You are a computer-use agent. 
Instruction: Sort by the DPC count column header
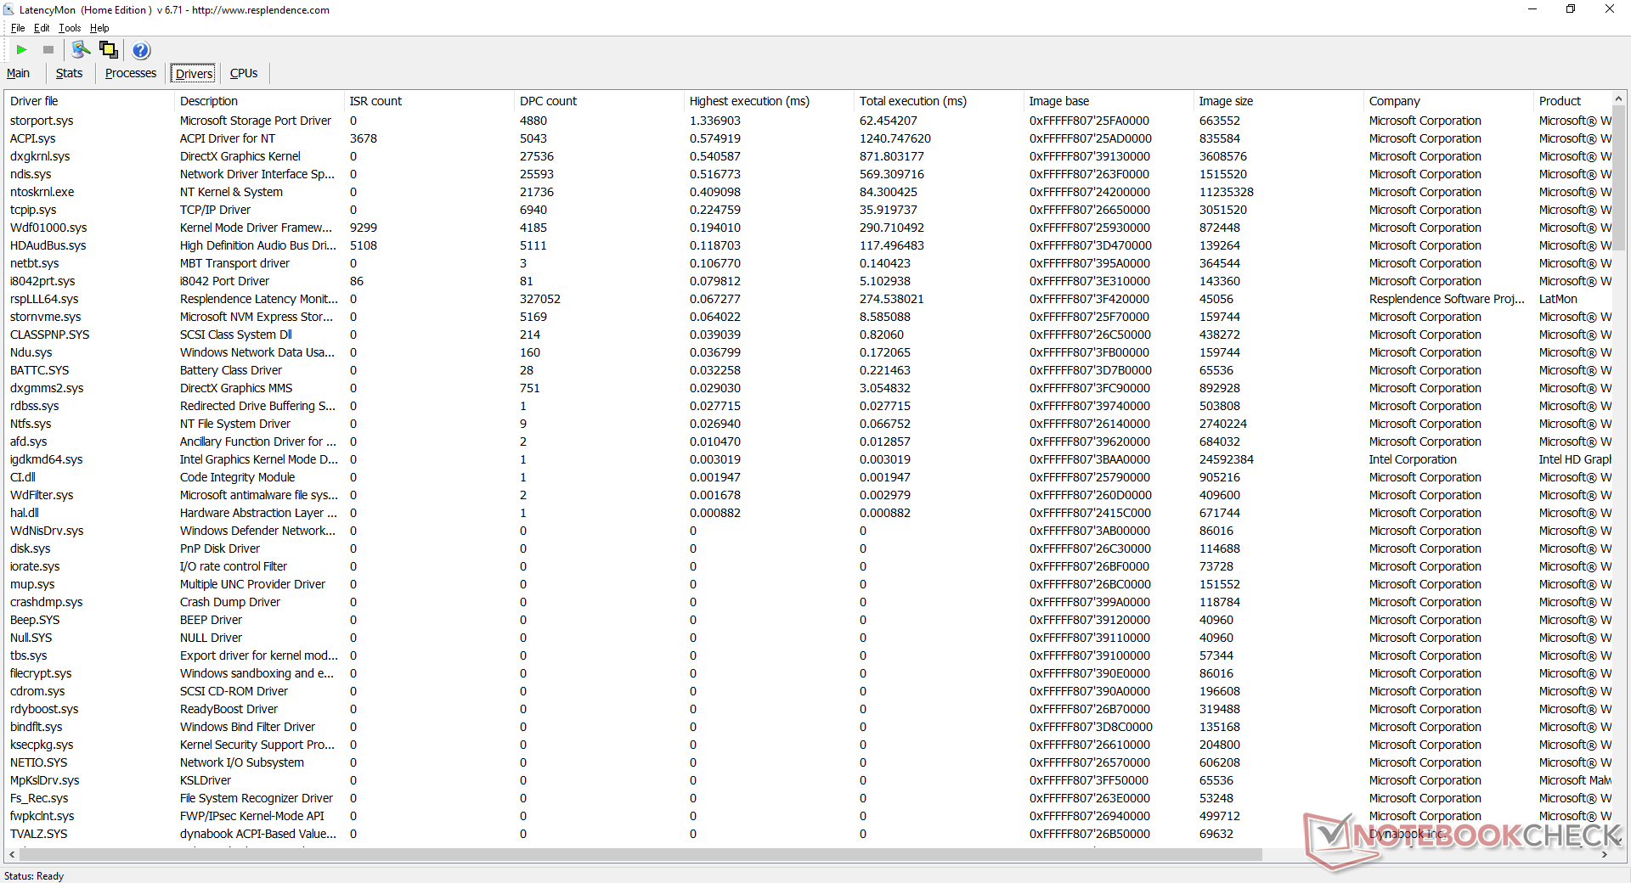pyautogui.click(x=599, y=101)
